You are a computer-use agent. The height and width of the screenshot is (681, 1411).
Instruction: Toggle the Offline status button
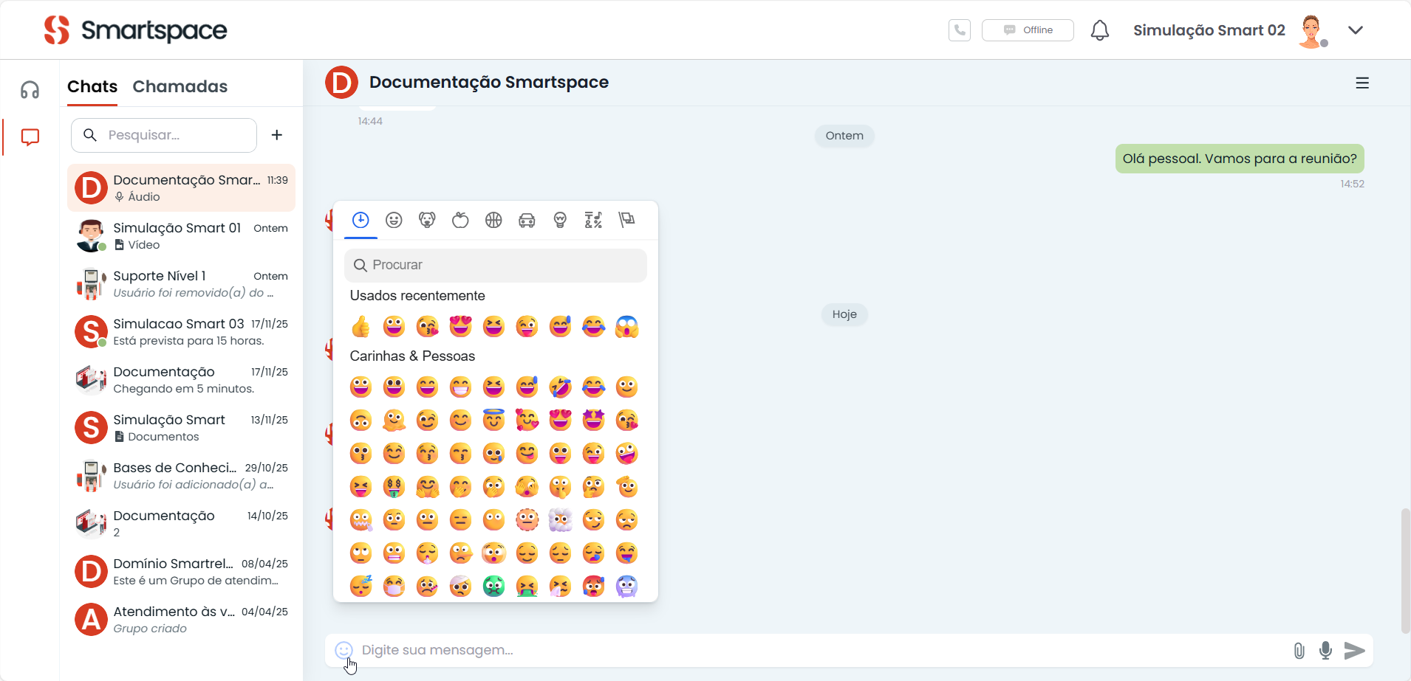pyautogui.click(x=1028, y=30)
